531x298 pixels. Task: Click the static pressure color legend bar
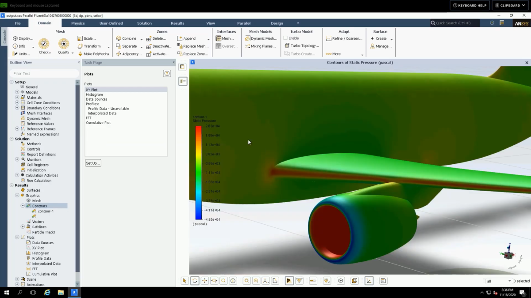click(199, 173)
